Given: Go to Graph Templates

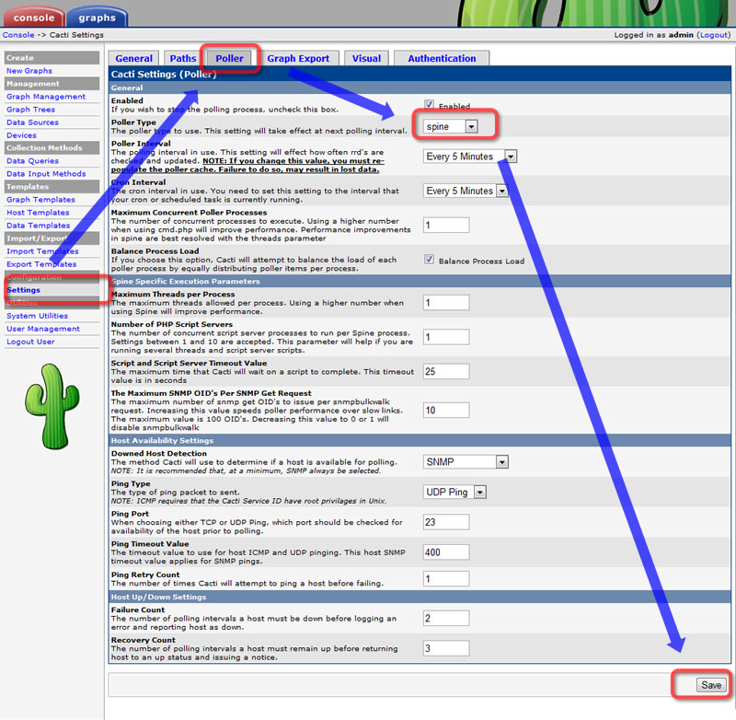Looking at the screenshot, I should (x=40, y=200).
